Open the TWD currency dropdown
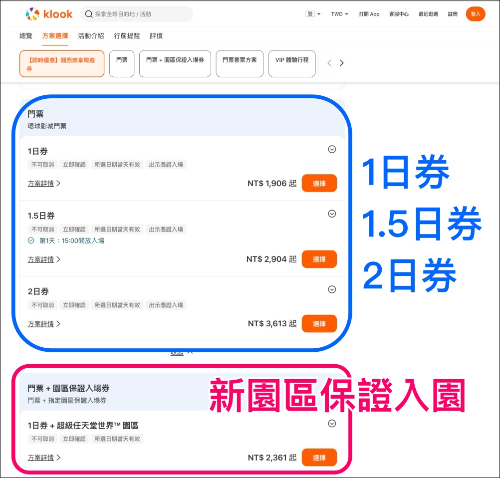 pos(340,14)
